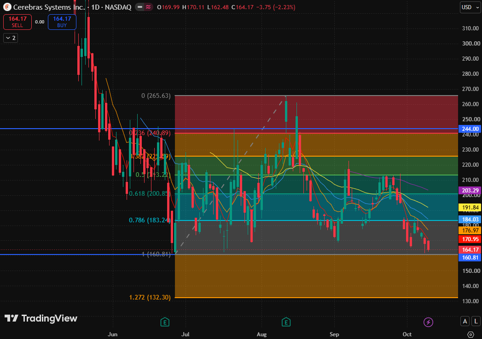The width and height of the screenshot is (482, 339).
Task: Toggle auto scale with A button
Action: tap(465, 321)
